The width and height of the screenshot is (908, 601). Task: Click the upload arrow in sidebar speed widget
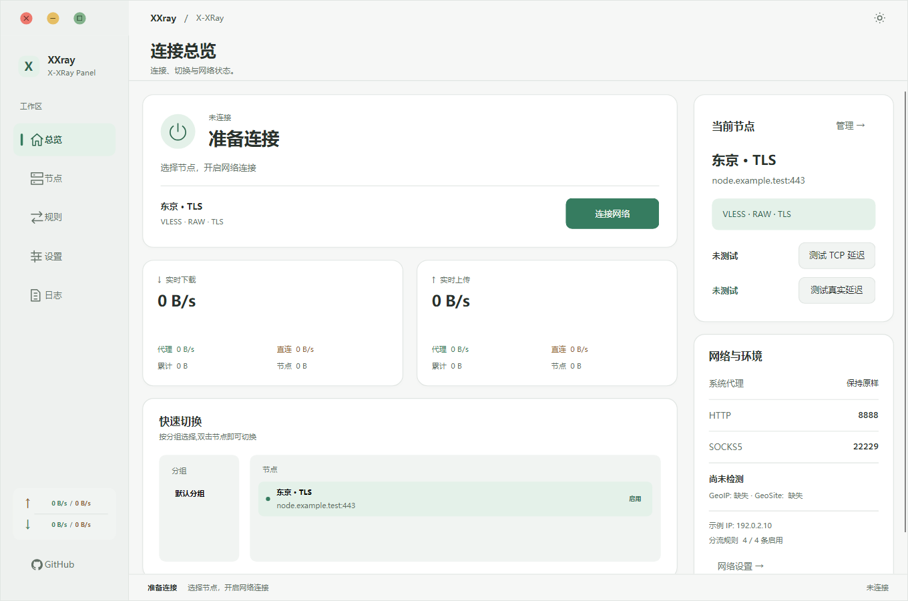coord(27,503)
